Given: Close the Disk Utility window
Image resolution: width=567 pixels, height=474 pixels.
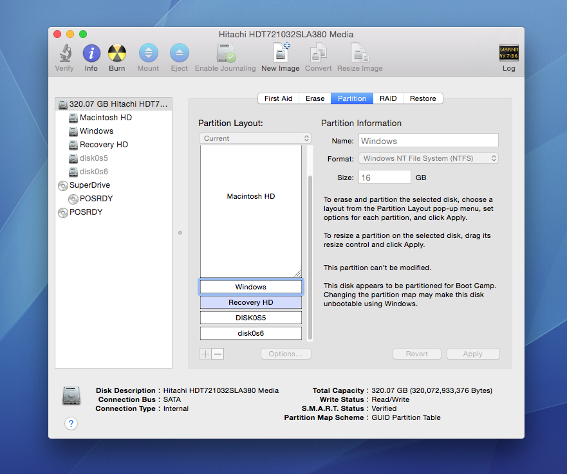Looking at the screenshot, I should click(x=57, y=34).
